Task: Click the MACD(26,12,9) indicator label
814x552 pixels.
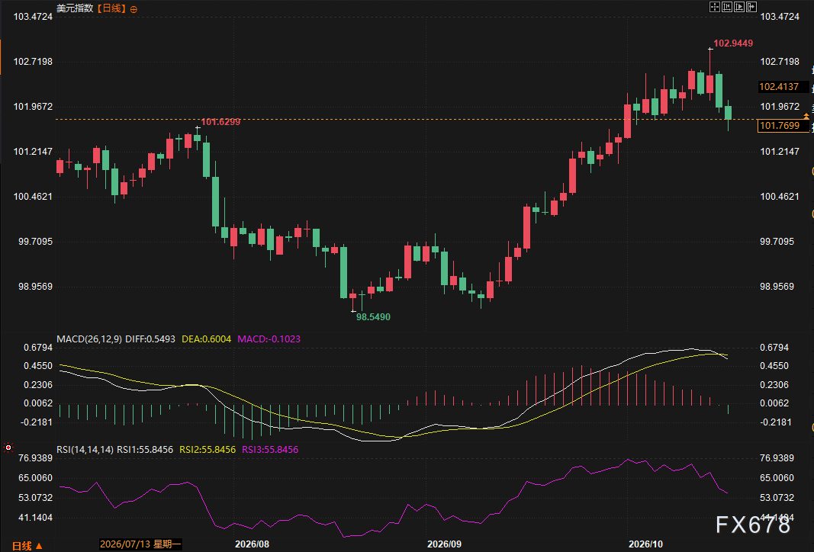Action: [89, 339]
